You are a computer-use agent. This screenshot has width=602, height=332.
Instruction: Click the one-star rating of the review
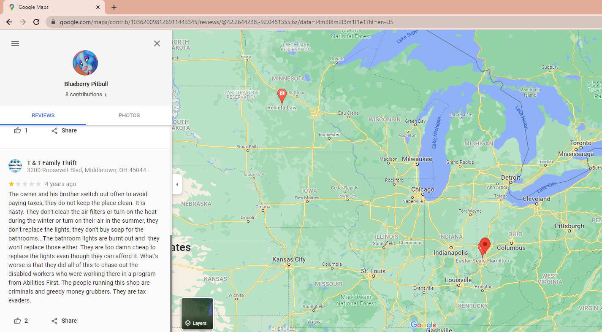pos(25,184)
